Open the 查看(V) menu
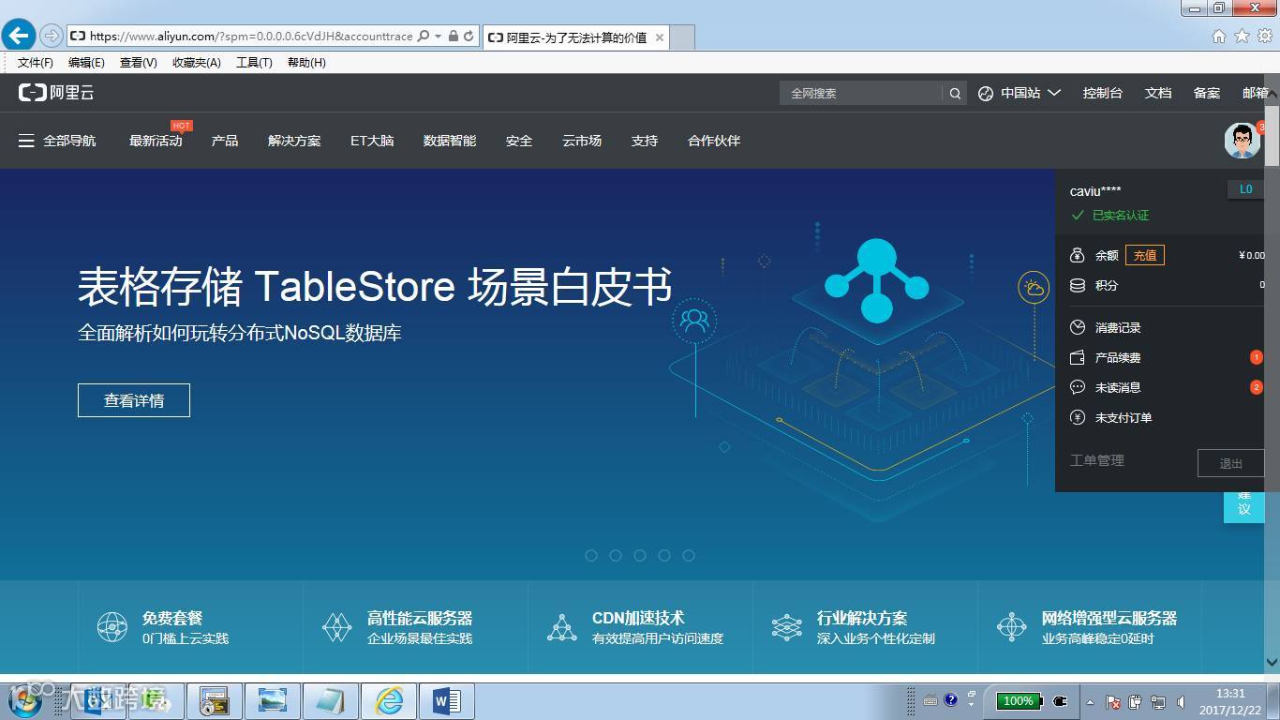This screenshot has width=1280, height=720. (139, 63)
